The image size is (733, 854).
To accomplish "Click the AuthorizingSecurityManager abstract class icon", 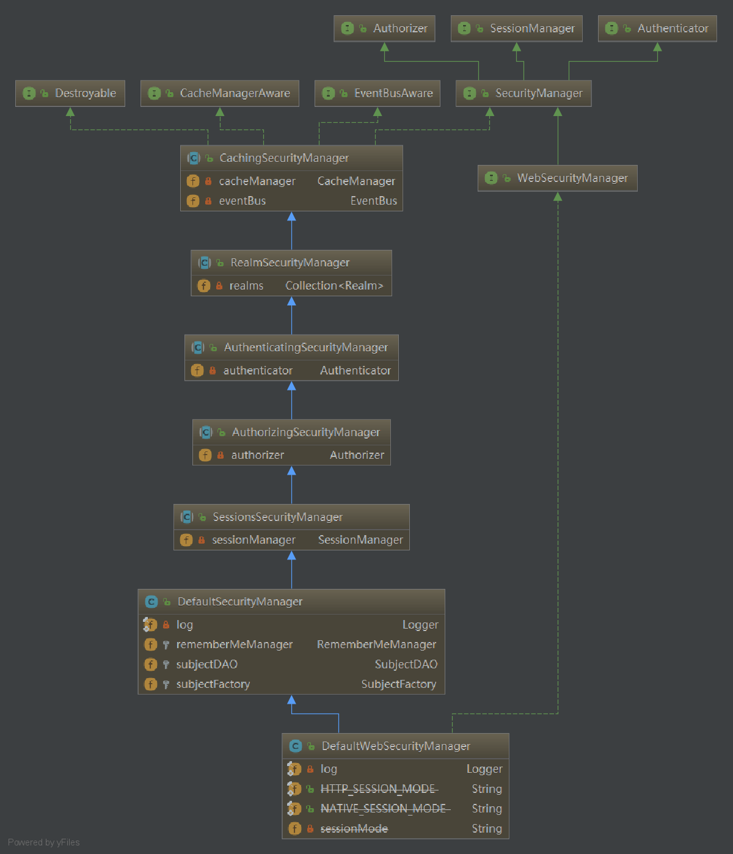I will tap(206, 432).
